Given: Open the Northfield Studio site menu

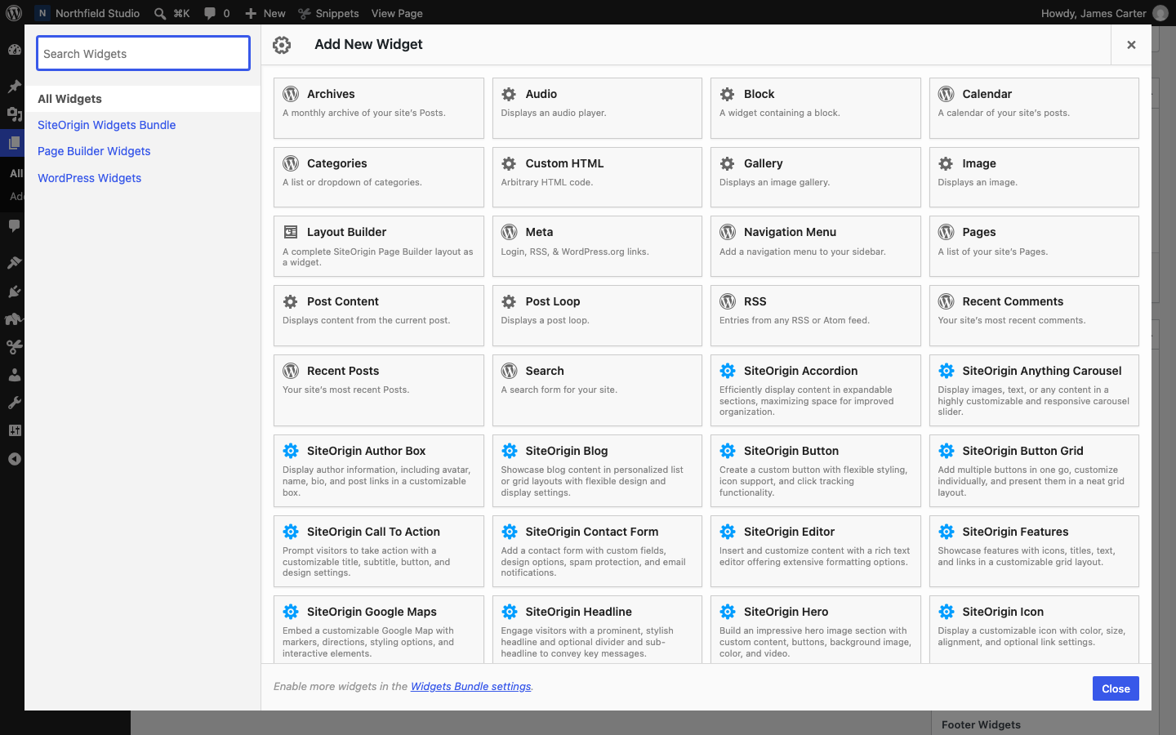Looking at the screenshot, I should (x=88, y=13).
